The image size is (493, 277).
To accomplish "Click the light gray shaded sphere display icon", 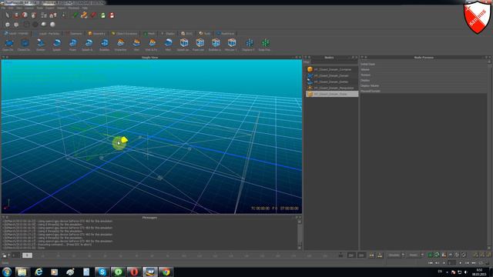I will click(52, 24).
